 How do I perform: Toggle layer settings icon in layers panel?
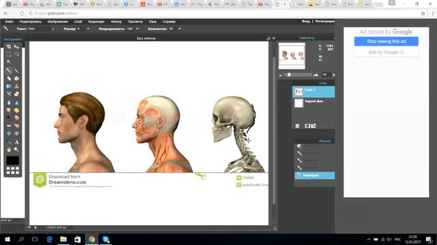click(x=298, y=126)
